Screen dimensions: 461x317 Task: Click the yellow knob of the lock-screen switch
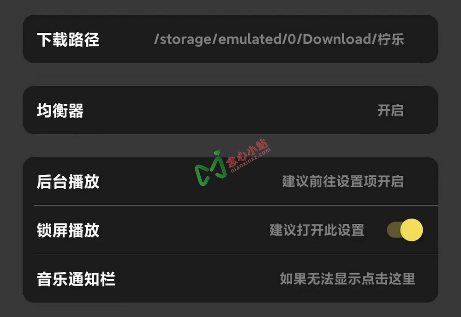411,230
